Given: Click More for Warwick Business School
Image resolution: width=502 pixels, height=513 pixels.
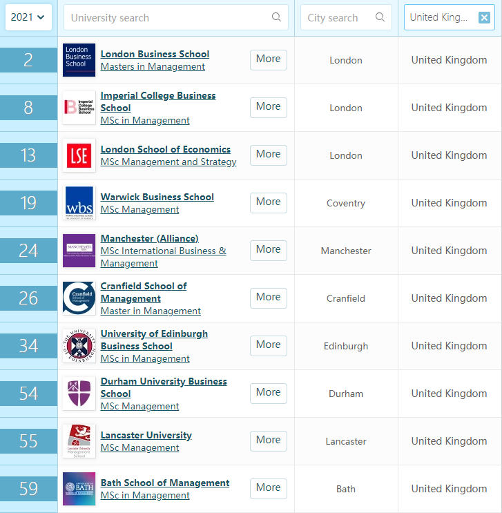Looking at the screenshot, I should pos(269,203).
